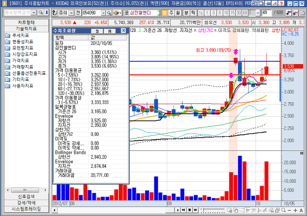Screen dimensions: 307x216
Task: Click the stock code search magnifier icon
Action: point(109,13)
